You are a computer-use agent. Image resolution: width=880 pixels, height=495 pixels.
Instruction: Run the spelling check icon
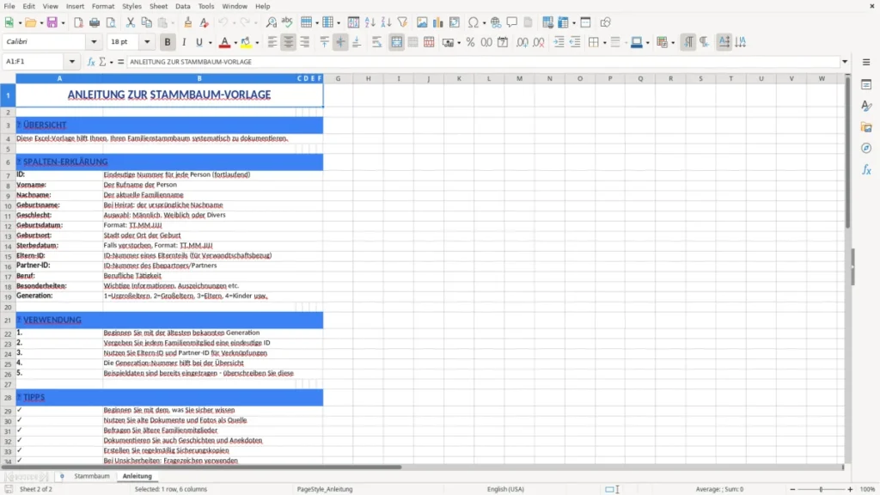pos(287,22)
